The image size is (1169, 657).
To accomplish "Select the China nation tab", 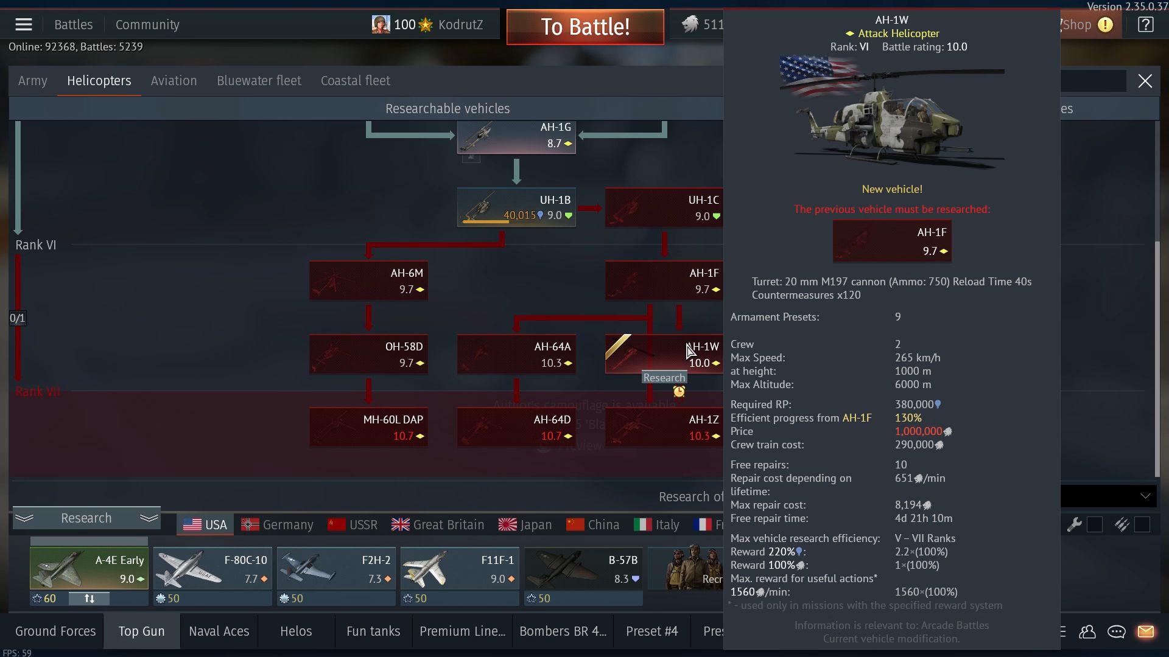I will click(592, 524).
